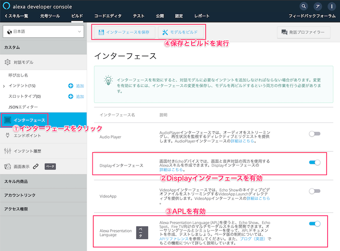Click the utterance profiler chat icon
This screenshot has width=340, height=251.
[284, 32]
